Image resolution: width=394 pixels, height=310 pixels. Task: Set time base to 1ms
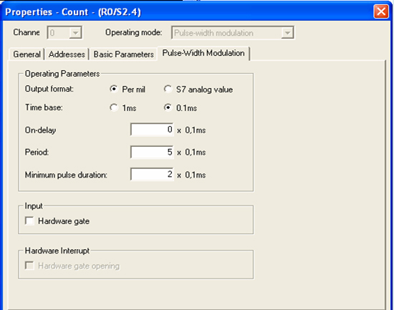pyautogui.click(x=114, y=108)
